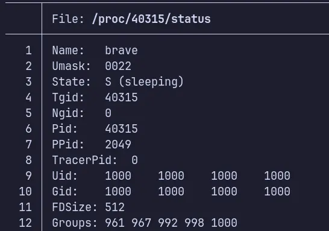Select the process name 'brave'
Image resolution: width=329 pixels, height=231 pixels.
[x=121, y=51]
